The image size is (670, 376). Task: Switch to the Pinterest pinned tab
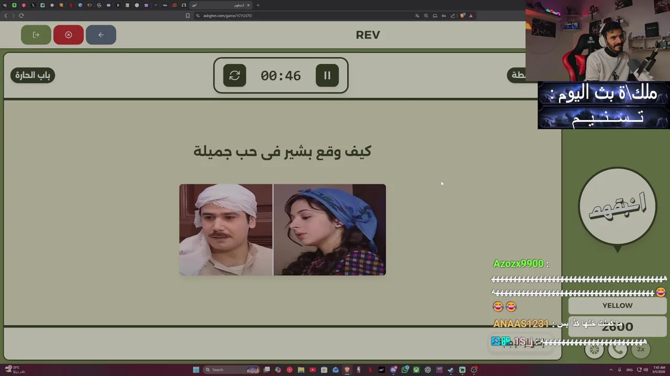[24, 5]
